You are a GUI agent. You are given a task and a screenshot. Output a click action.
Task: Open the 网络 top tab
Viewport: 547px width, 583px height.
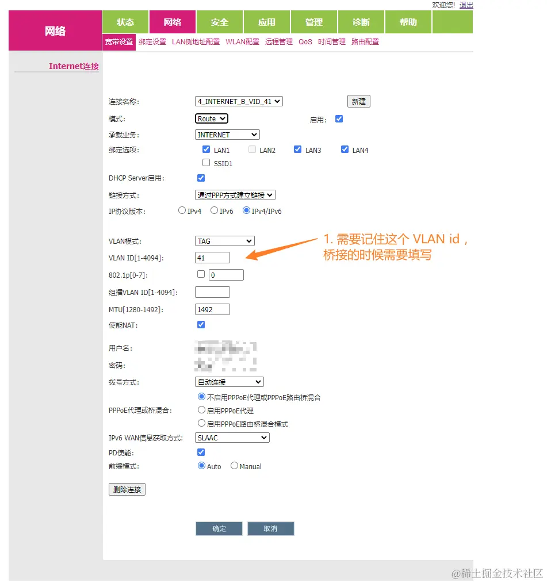point(173,22)
